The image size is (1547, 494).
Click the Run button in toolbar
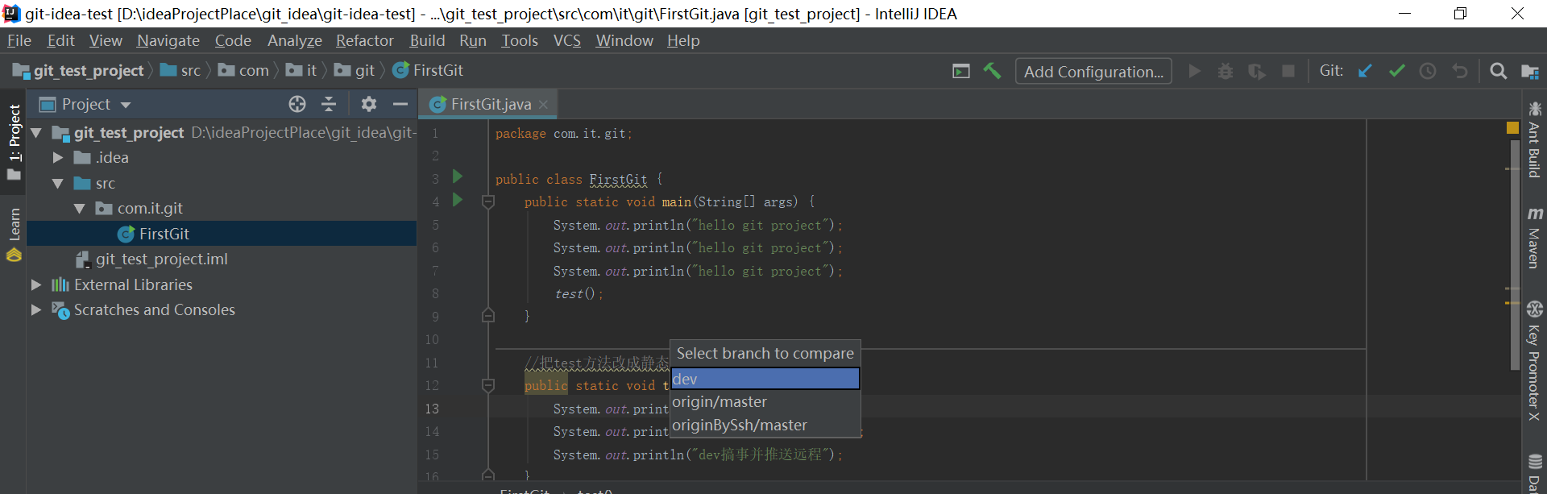(x=1195, y=71)
